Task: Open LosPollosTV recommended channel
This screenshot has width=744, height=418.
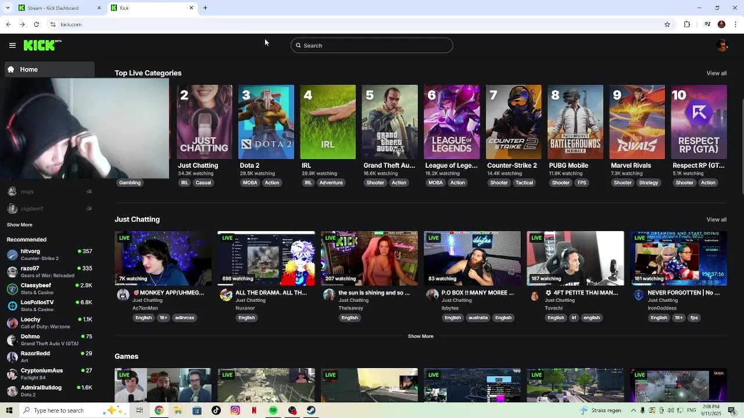Action: (49, 305)
